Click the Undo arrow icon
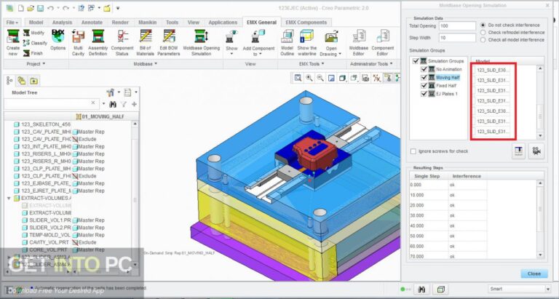The height and width of the screenshot is (299, 559). [50, 8]
